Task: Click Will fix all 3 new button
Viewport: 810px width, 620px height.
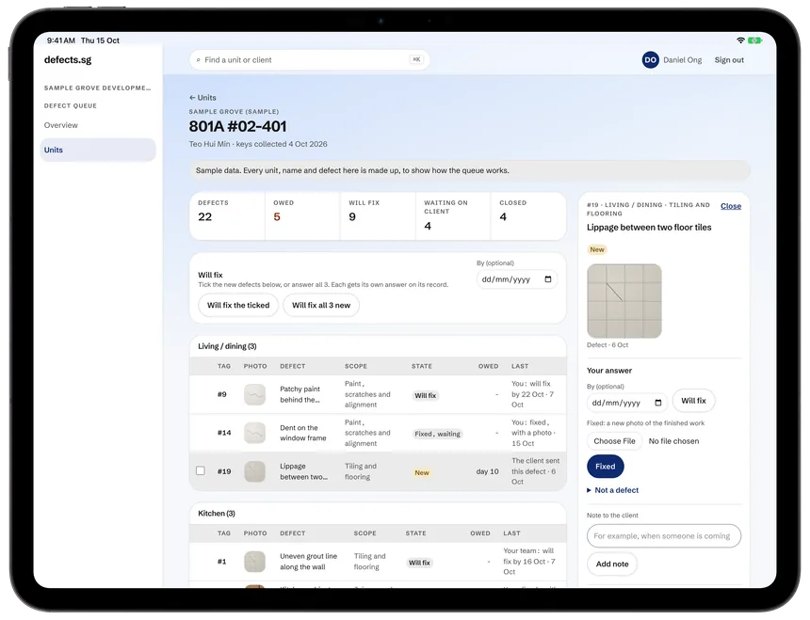Action: pyautogui.click(x=321, y=306)
